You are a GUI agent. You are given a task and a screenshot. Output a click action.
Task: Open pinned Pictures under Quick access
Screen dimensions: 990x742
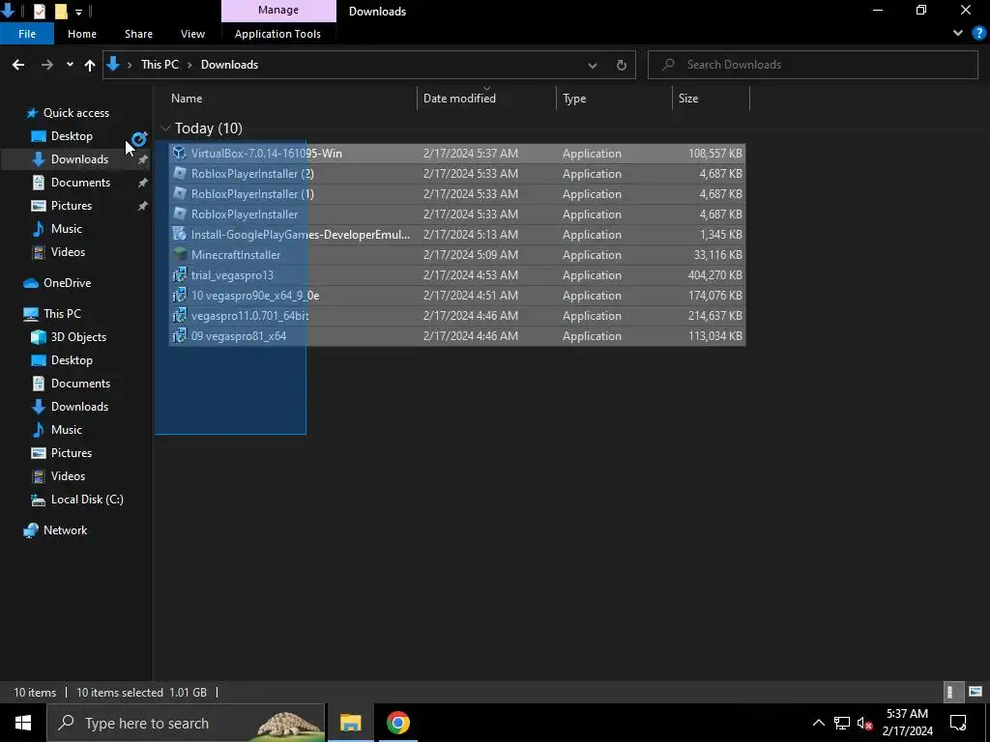(x=71, y=206)
